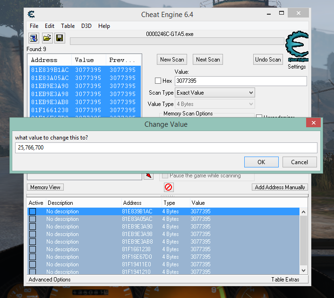Click the open folder icon
The image size is (334, 298).
point(47,38)
